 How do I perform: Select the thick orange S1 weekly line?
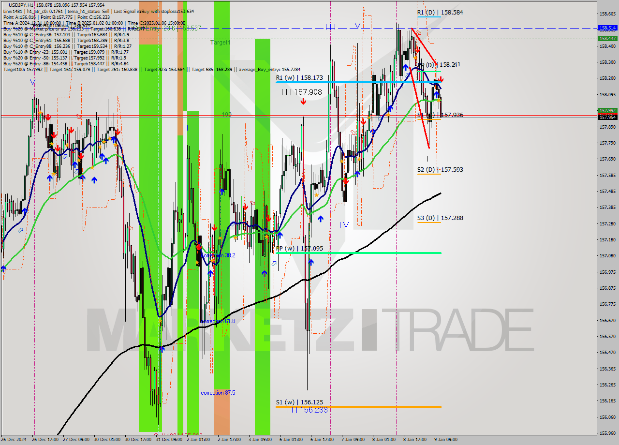click(358, 407)
